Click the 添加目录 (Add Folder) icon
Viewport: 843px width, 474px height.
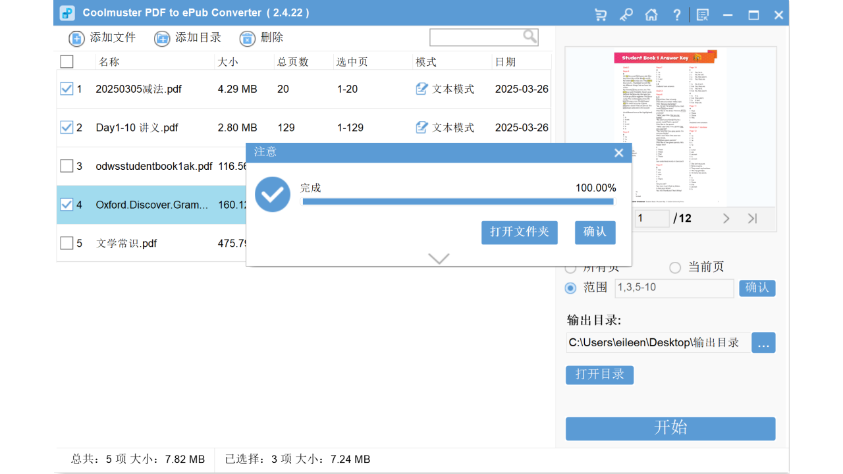coord(162,38)
